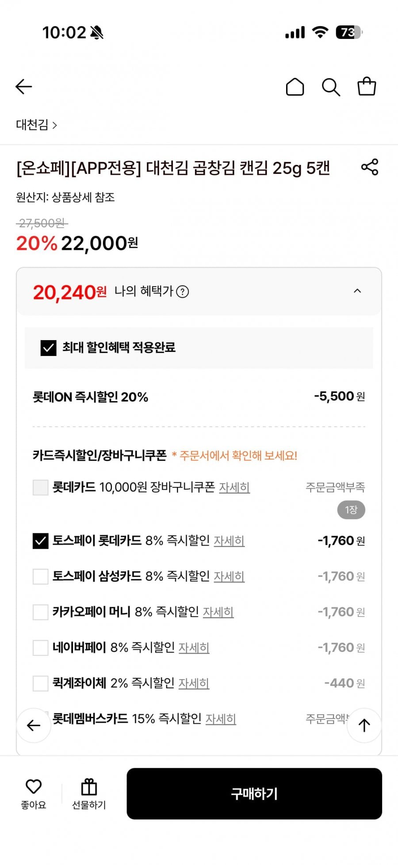
Task: Uncheck 토스페이 롯데카드 8% 즉시할인
Action: point(40,541)
